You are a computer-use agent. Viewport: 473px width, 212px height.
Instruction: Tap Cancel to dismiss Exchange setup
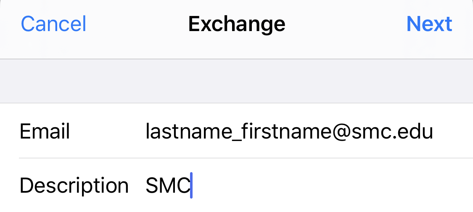53,24
